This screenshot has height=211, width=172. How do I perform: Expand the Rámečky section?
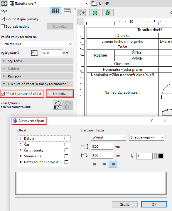point(37,76)
